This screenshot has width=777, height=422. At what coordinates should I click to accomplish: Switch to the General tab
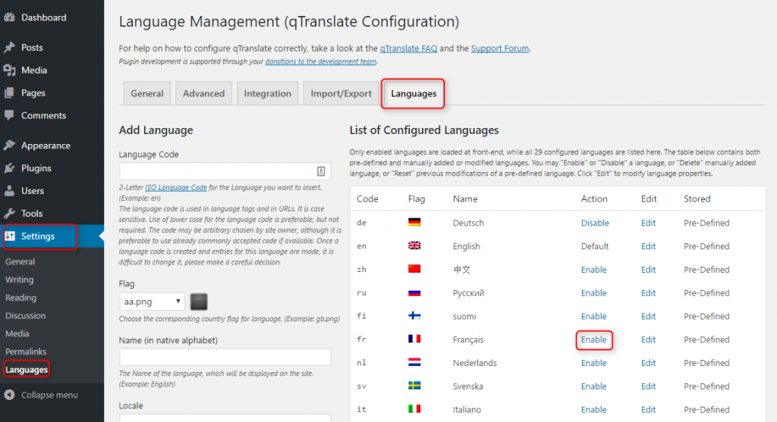point(146,93)
